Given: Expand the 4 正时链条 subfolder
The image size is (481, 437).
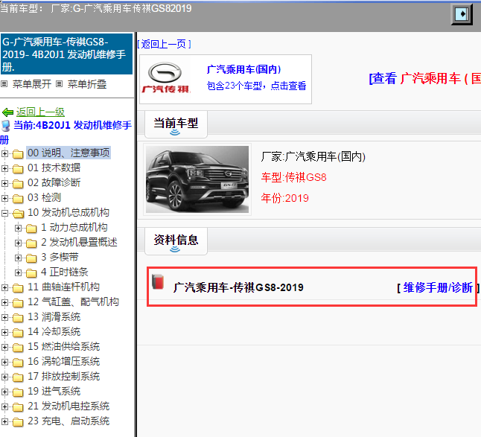Looking at the screenshot, I should (18, 273).
